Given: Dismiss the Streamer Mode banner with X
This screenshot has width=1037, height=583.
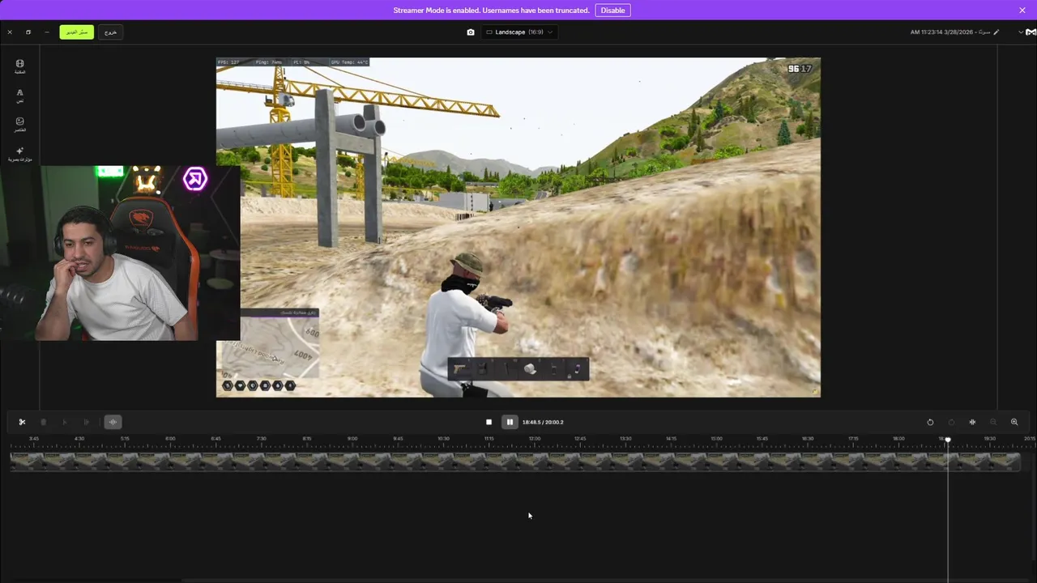Looking at the screenshot, I should click(1022, 11).
